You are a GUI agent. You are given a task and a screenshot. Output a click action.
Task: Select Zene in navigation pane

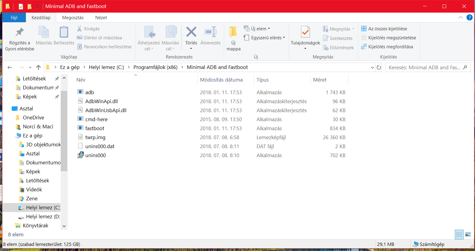click(x=32, y=199)
